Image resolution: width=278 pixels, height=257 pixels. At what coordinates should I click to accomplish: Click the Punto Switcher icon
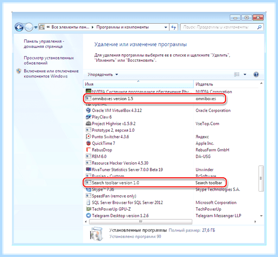[x=88, y=136]
